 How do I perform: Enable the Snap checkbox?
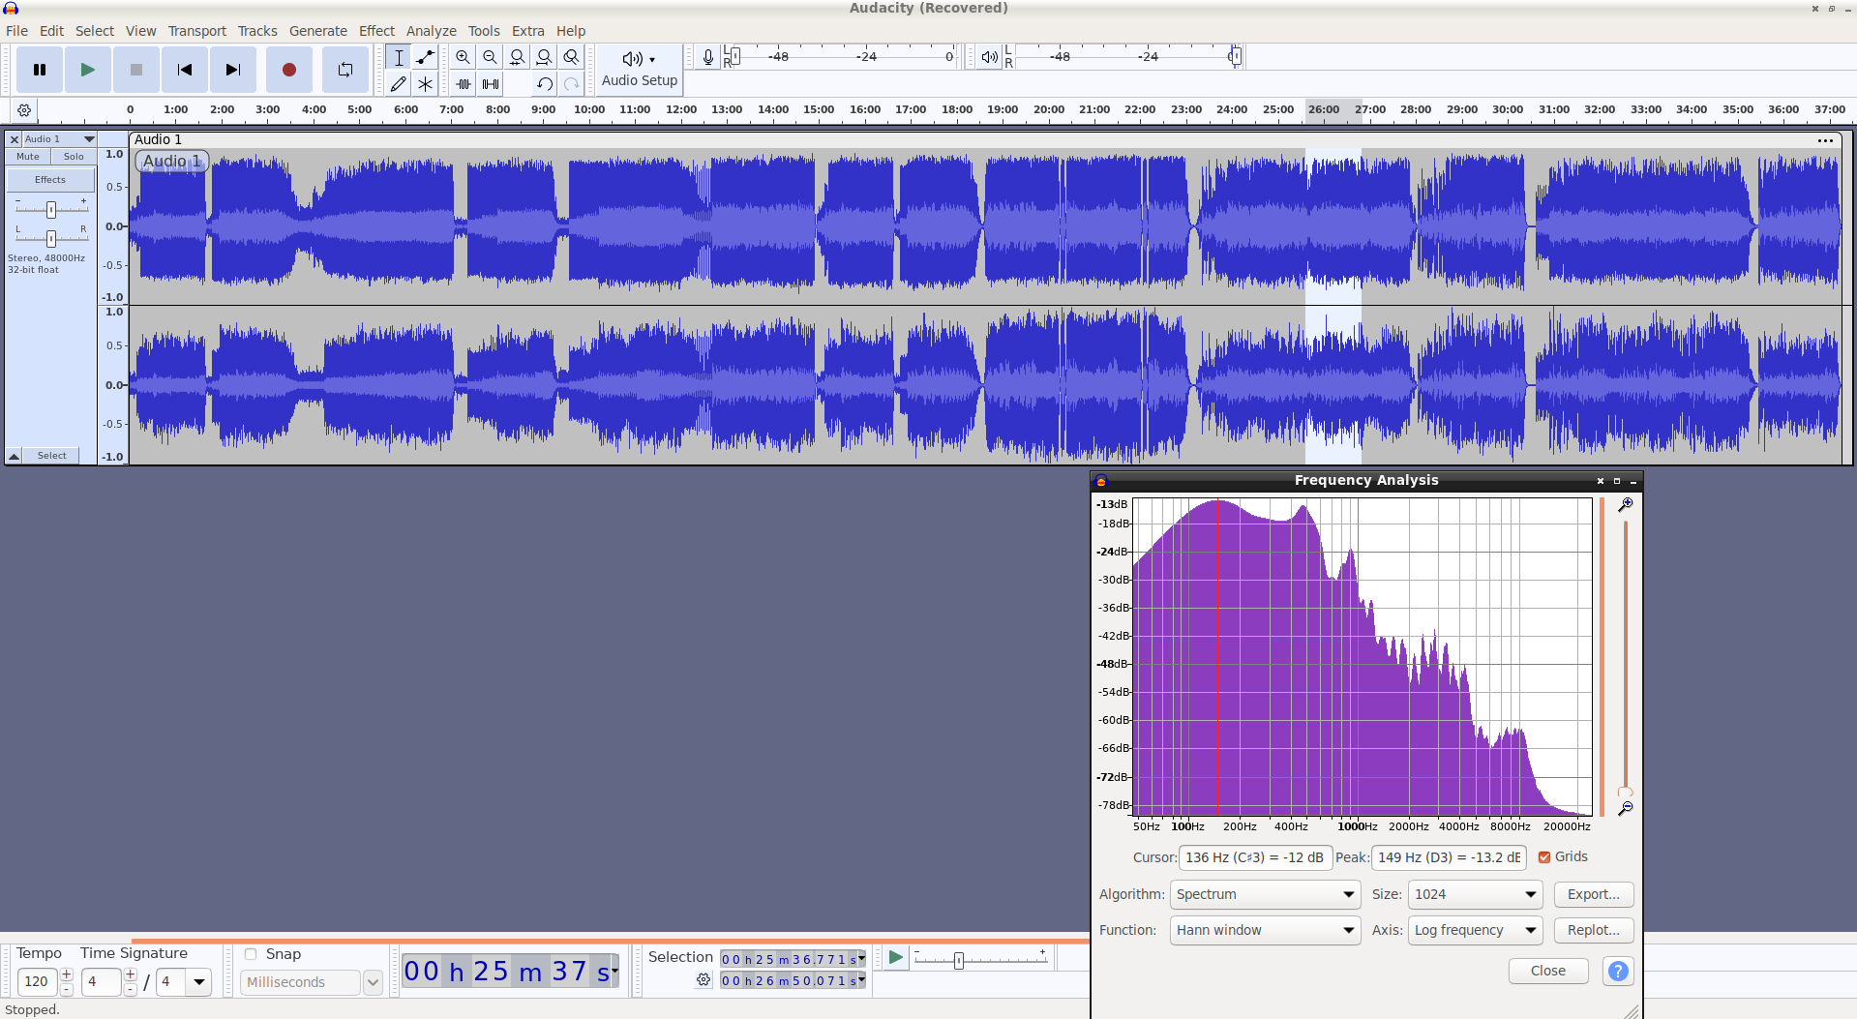[x=251, y=954]
